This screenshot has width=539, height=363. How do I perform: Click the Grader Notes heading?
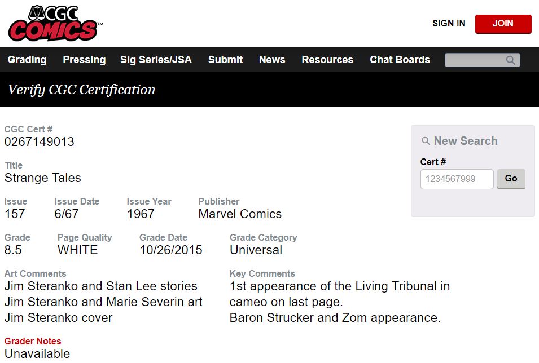point(33,341)
